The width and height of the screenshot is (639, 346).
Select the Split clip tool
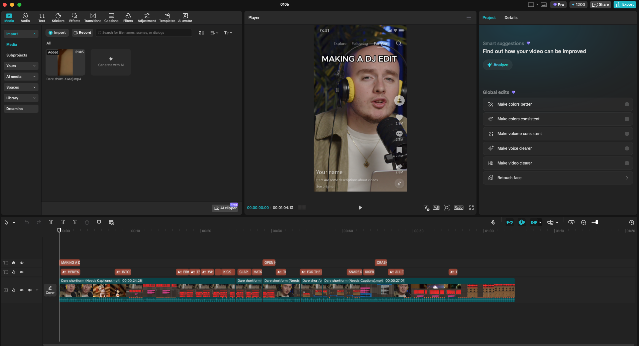(51, 222)
